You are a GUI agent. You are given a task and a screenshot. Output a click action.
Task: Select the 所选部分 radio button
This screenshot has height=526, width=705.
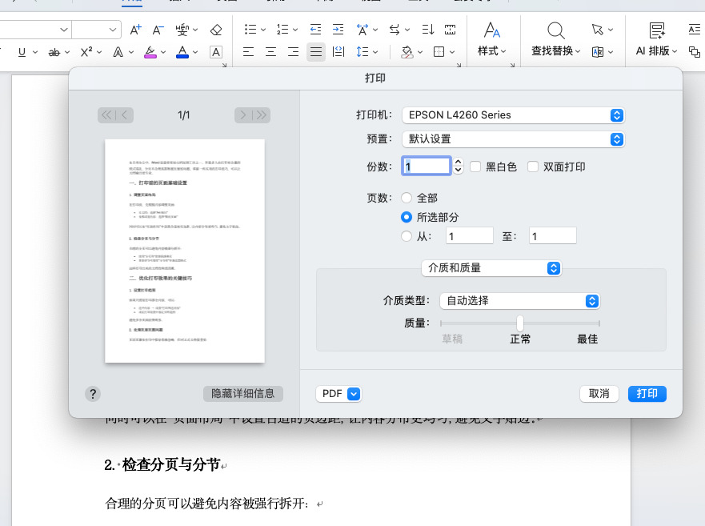coord(407,217)
